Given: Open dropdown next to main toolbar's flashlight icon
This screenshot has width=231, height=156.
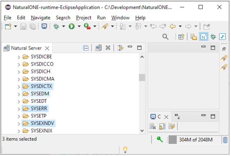Looking at the screenshot, I should point(112,27).
